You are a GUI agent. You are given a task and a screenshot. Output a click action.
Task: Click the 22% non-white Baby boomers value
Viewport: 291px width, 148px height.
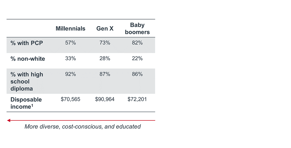(x=137, y=59)
